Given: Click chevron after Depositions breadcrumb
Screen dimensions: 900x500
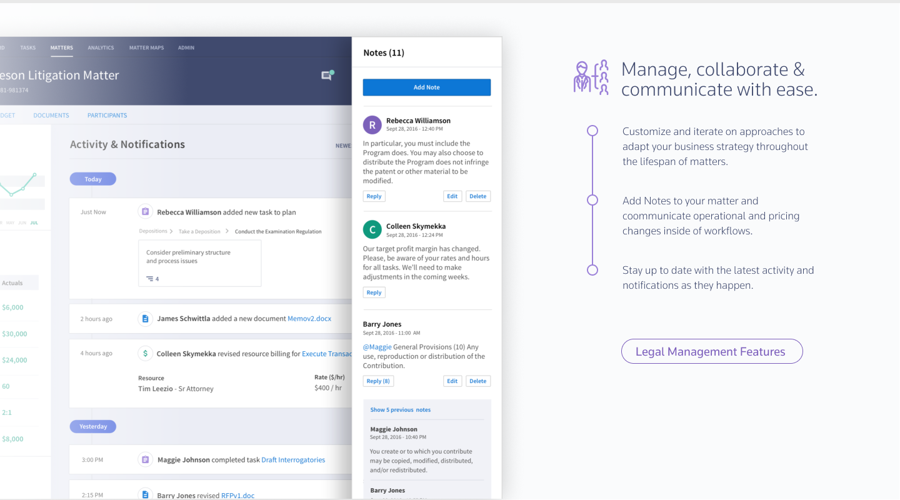Looking at the screenshot, I should pyautogui.click(x=171, y=231).
